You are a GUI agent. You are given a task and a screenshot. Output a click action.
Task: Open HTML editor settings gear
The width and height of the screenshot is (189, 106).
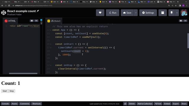pos(32,21)
